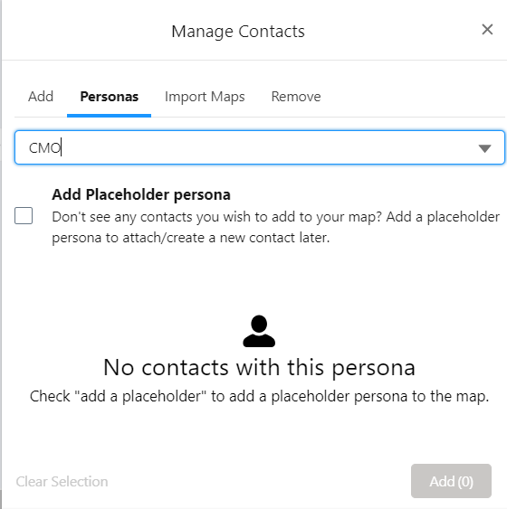507x509 pixels.
Task: Click the Clear Selection link
Action: 62,481
